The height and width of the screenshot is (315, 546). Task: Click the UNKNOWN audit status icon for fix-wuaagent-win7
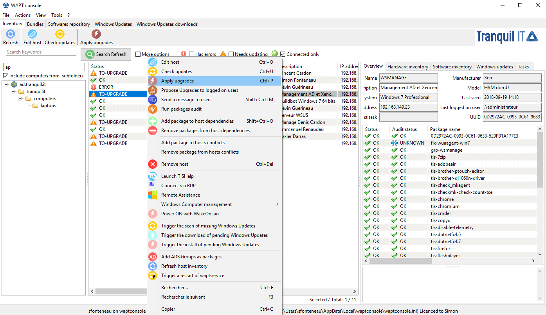[395, 143]
